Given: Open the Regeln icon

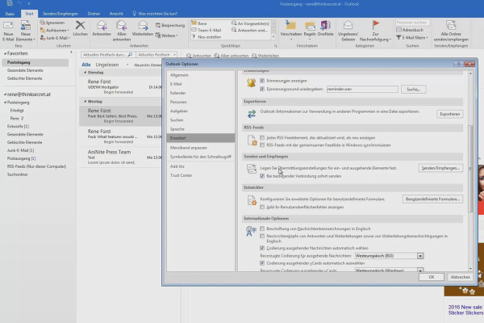Looking at the screenshot, I should [310, 25].
